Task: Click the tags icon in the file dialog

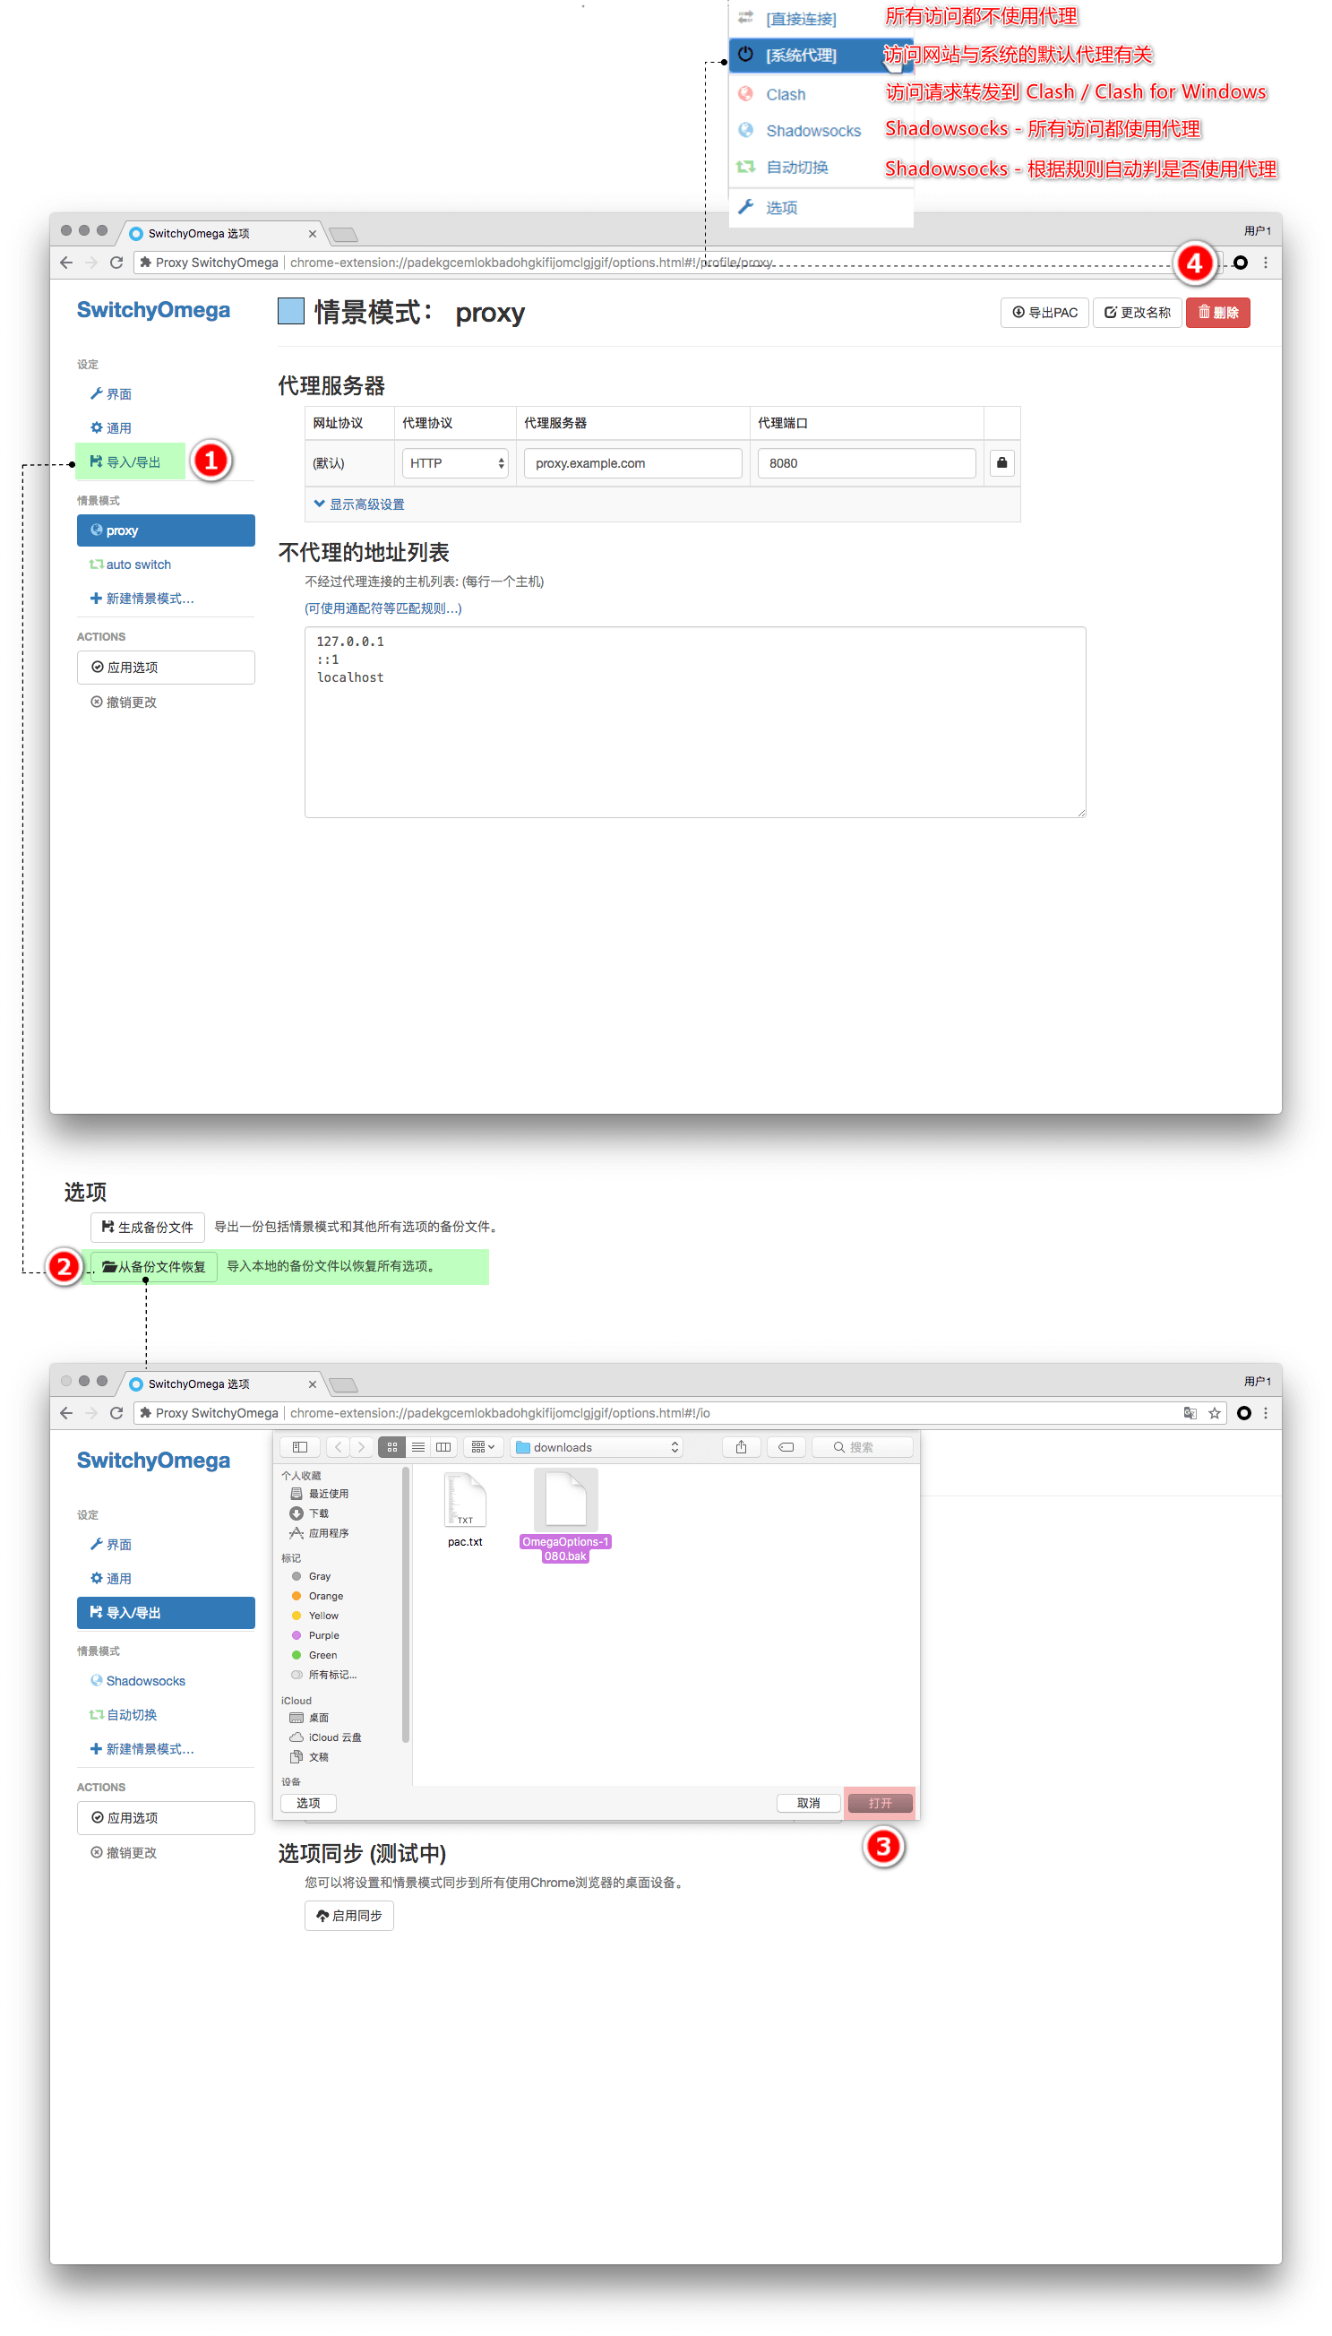Action: pyautogui.click(x=786, y=1446)
